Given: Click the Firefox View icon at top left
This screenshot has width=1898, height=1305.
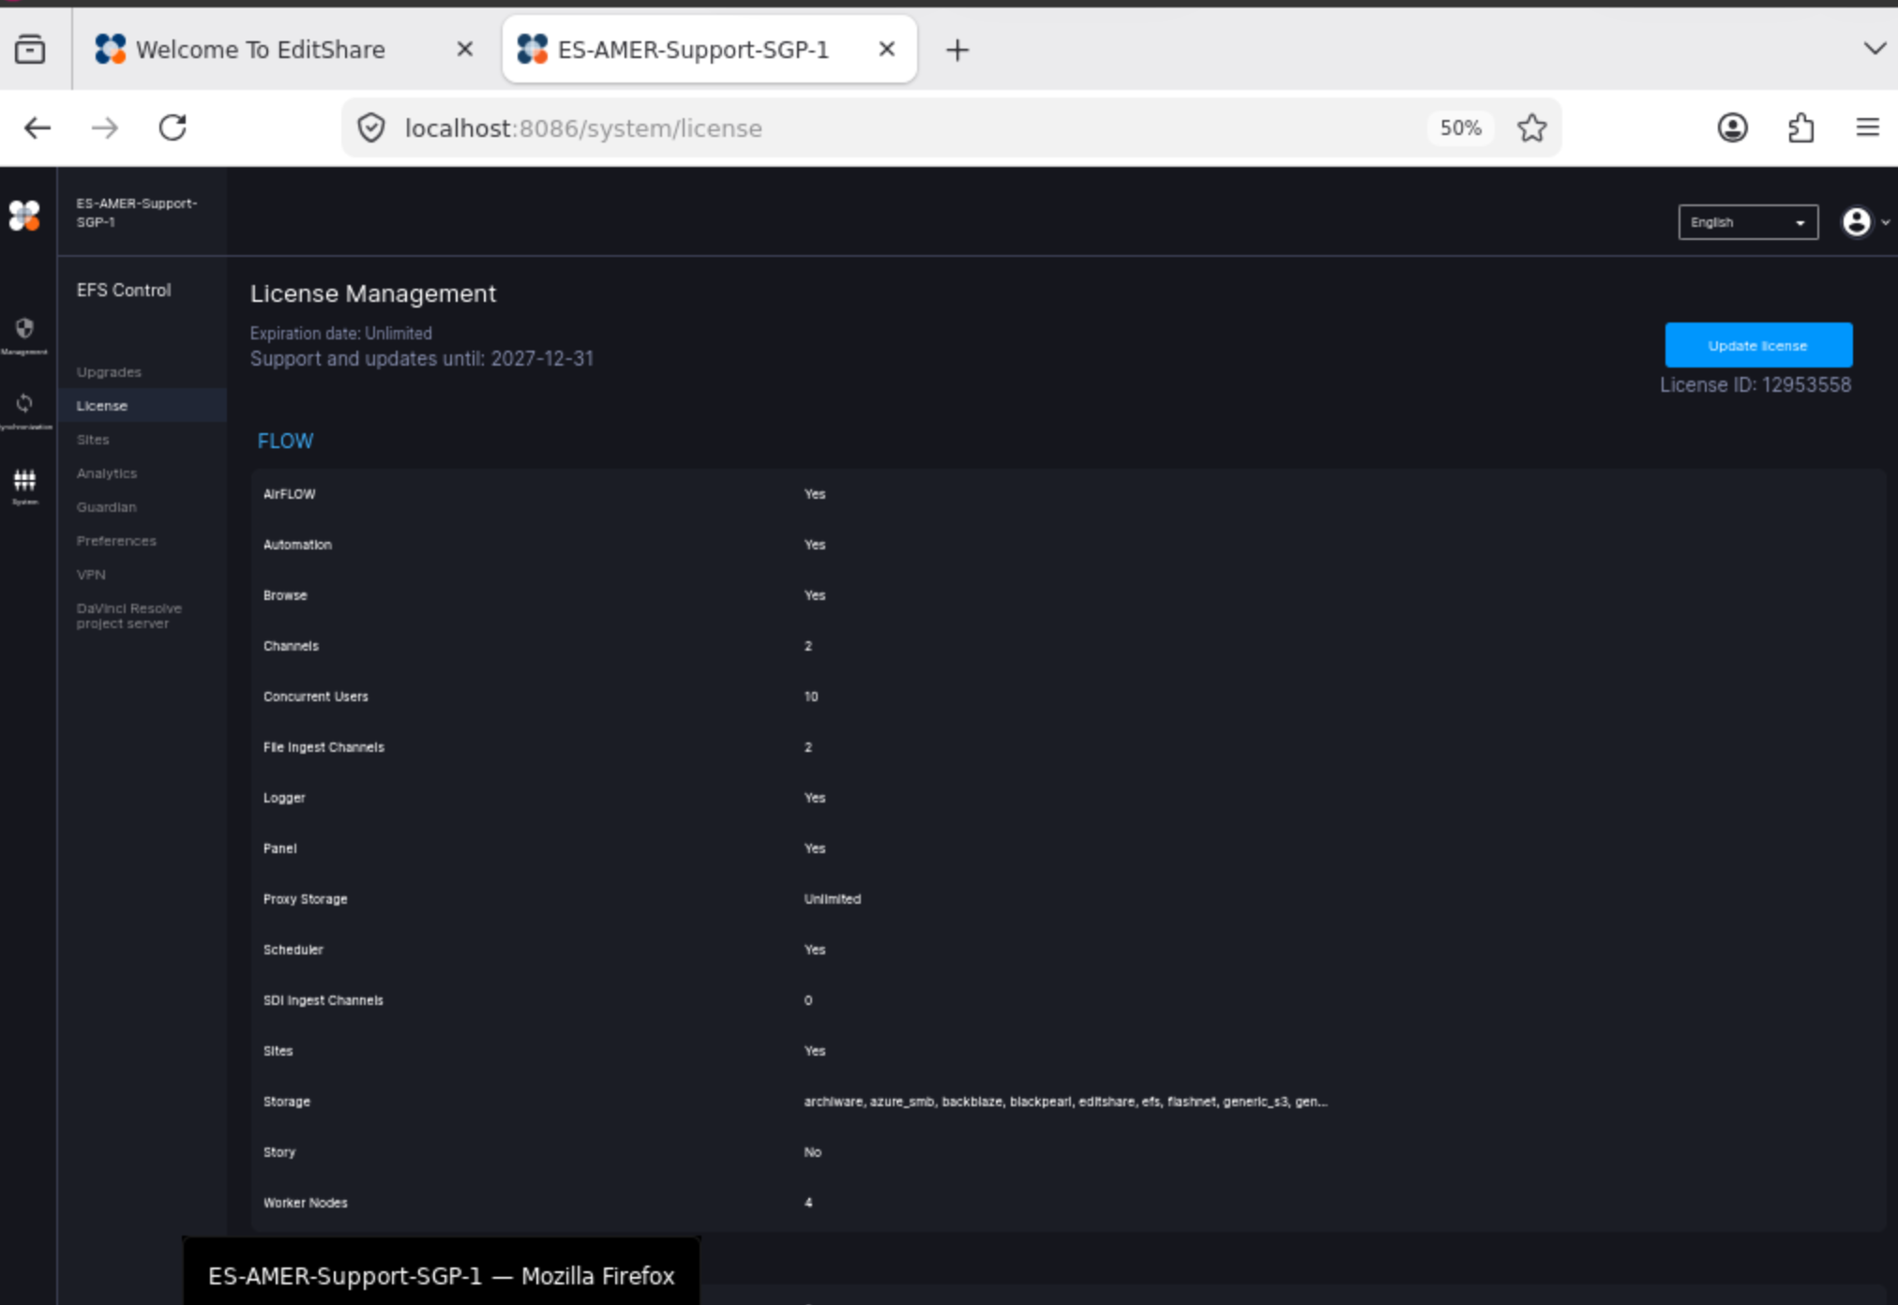Looking at the screenshot, I should 30,50.
